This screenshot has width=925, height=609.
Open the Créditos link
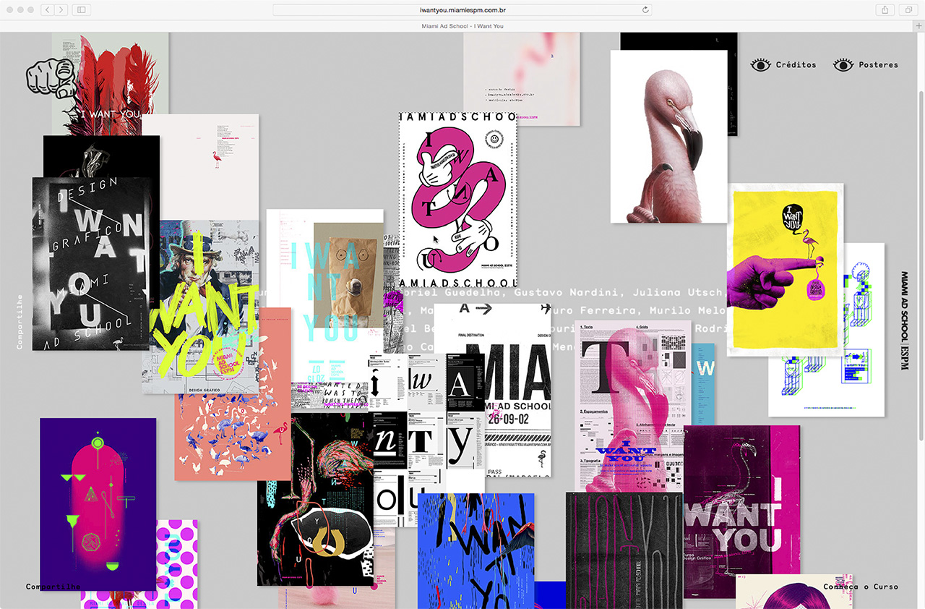tap(784, 65)
